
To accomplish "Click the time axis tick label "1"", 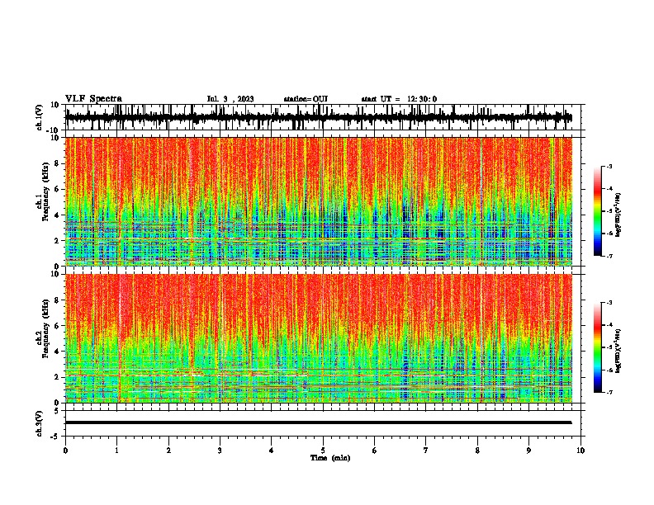I will click(x=117, y=451).
